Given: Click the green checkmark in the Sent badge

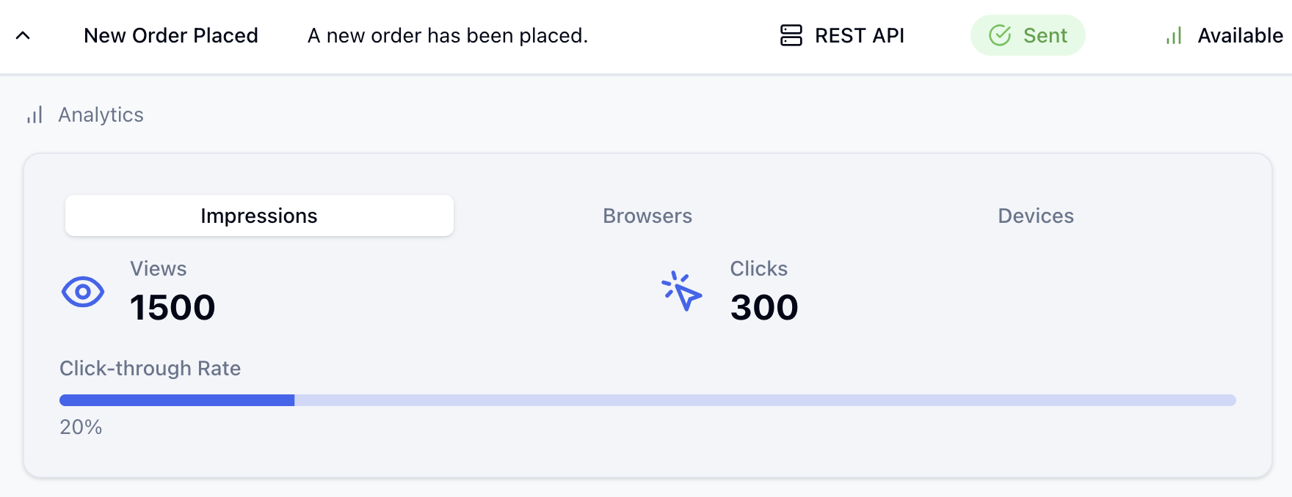Looking at the screenshot, I should point(999,35).
